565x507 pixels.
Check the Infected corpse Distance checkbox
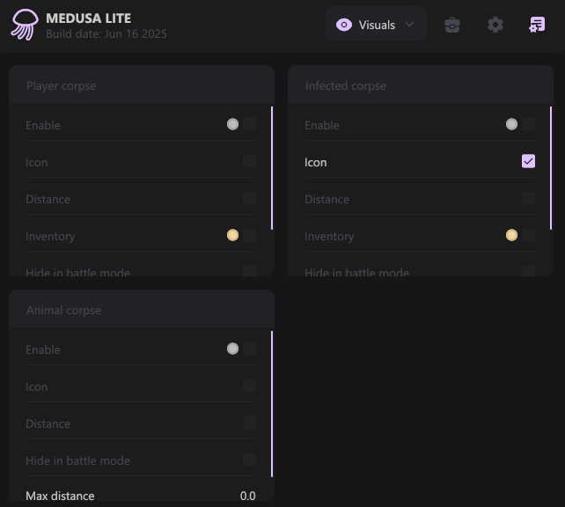(528, 199)
